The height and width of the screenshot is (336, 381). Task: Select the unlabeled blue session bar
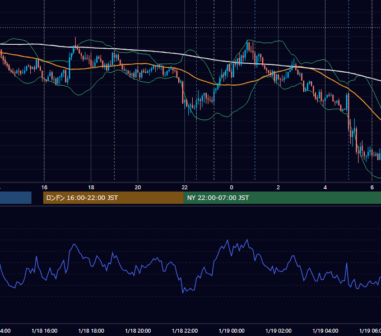16,198
